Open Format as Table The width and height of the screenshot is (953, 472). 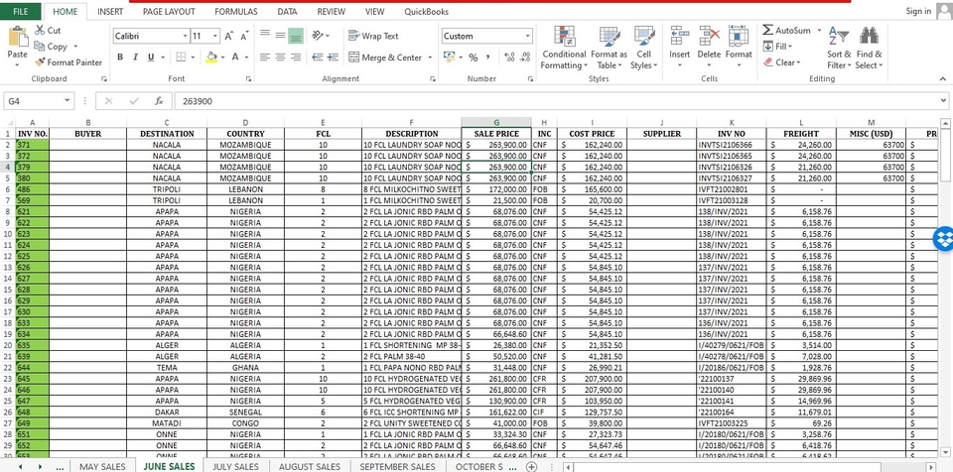611,48
